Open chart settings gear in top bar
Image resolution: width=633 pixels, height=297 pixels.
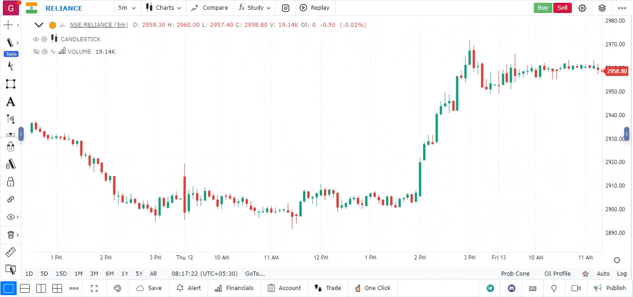click(x=582, y=8)
